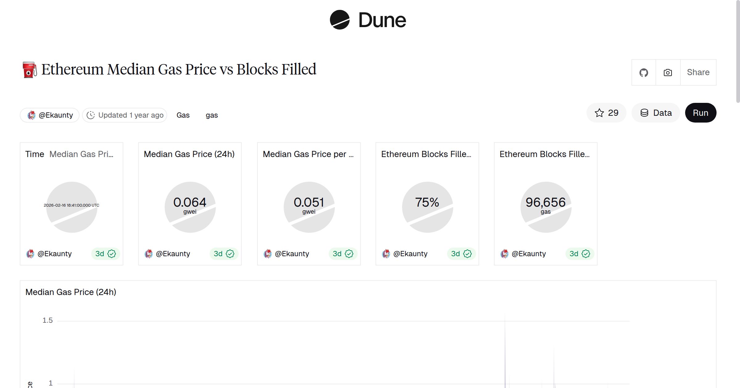Screen dimensions: 740x388
Task: Toggle the favorite star showing 29
Action: click(x=599, y=113)
